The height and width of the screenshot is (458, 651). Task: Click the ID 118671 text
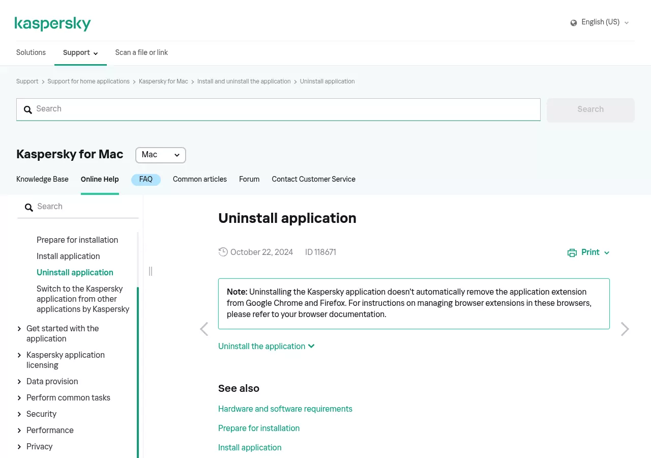320,252
